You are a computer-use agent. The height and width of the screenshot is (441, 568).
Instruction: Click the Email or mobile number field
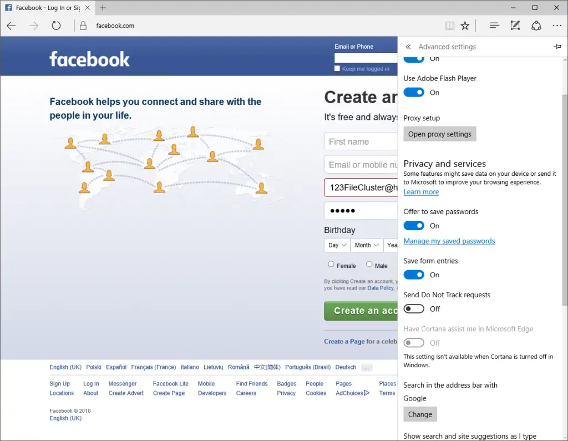[361, 165]
